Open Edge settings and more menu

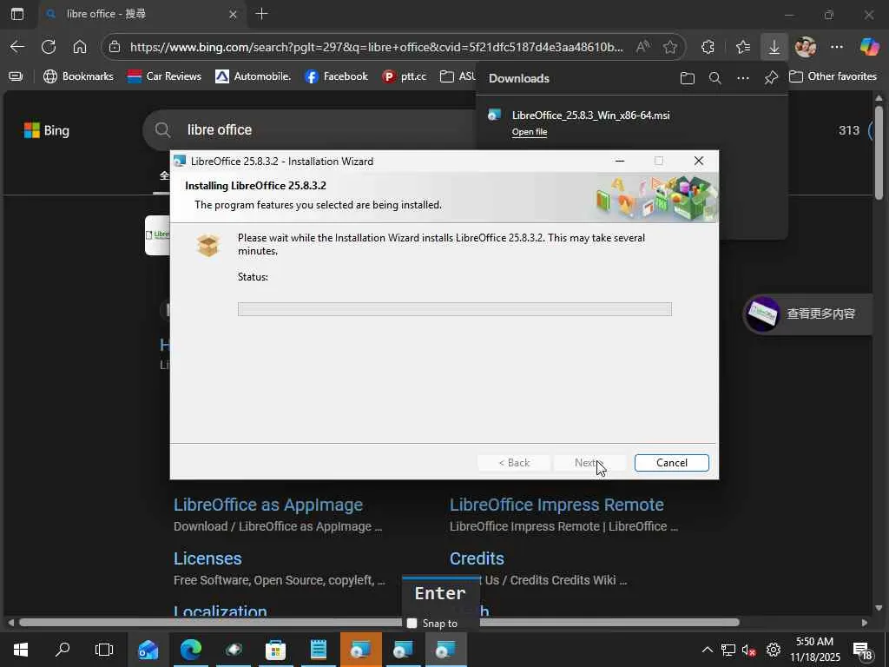point(837,47)
